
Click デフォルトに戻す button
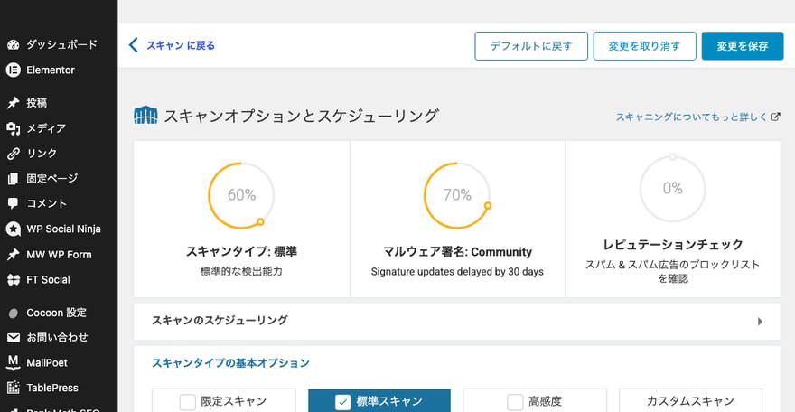coord(531,46)
